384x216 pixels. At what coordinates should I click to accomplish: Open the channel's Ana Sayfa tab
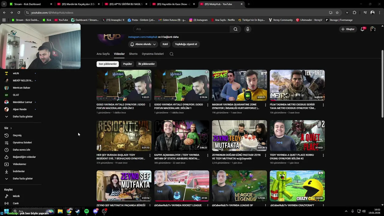point(103,54)
